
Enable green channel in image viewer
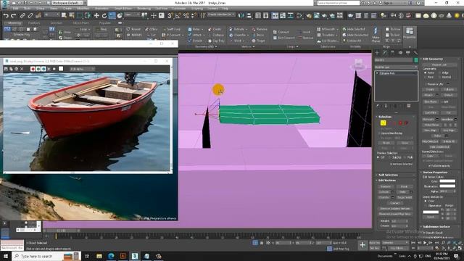point(38,69)
